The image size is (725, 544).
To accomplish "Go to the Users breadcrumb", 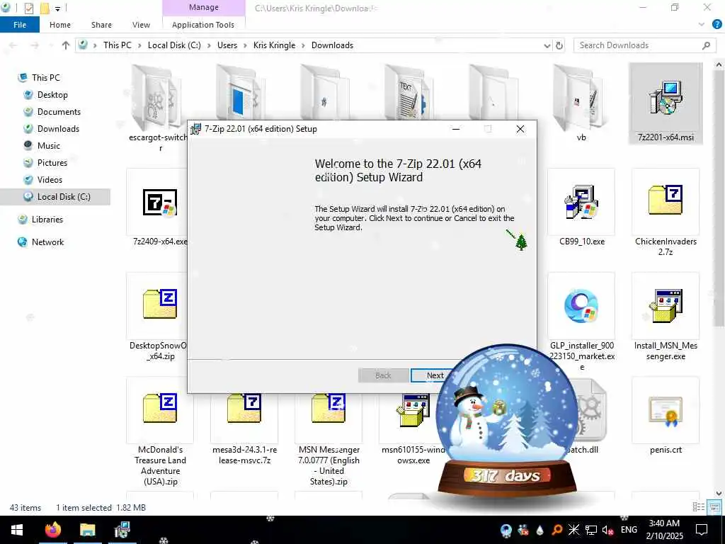I will coord(227,45).
